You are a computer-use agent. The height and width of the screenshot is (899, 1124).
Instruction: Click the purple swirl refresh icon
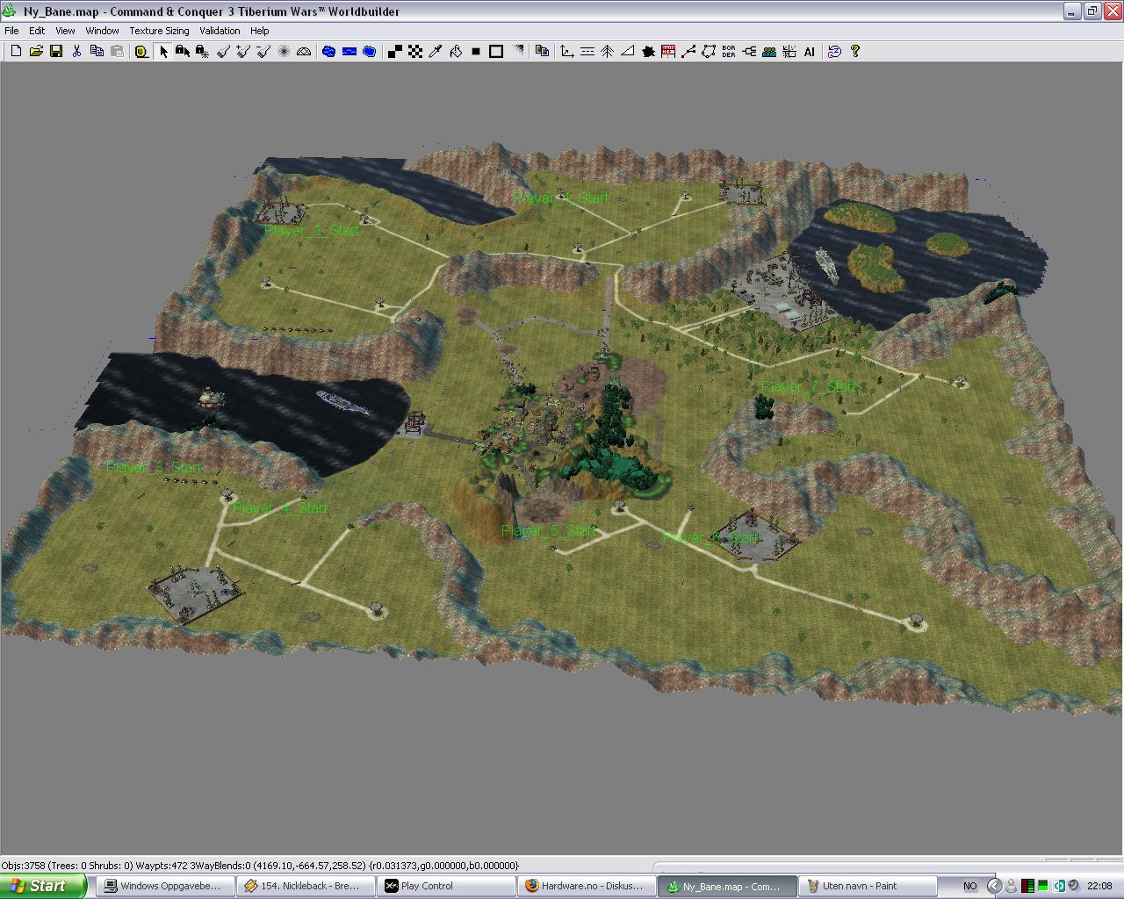pyautogui.click(x=834, y=52)
